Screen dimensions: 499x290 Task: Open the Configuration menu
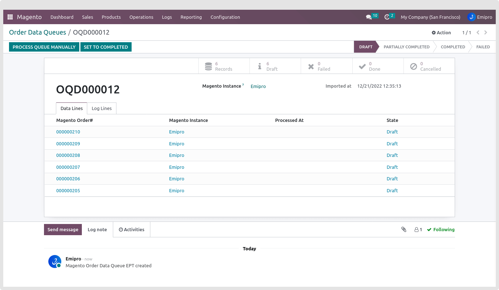[x=225, y=17]
